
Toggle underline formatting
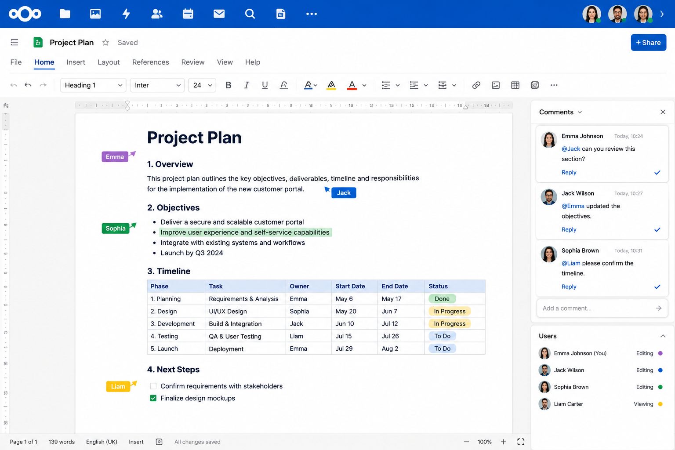[x=265, y=85]
